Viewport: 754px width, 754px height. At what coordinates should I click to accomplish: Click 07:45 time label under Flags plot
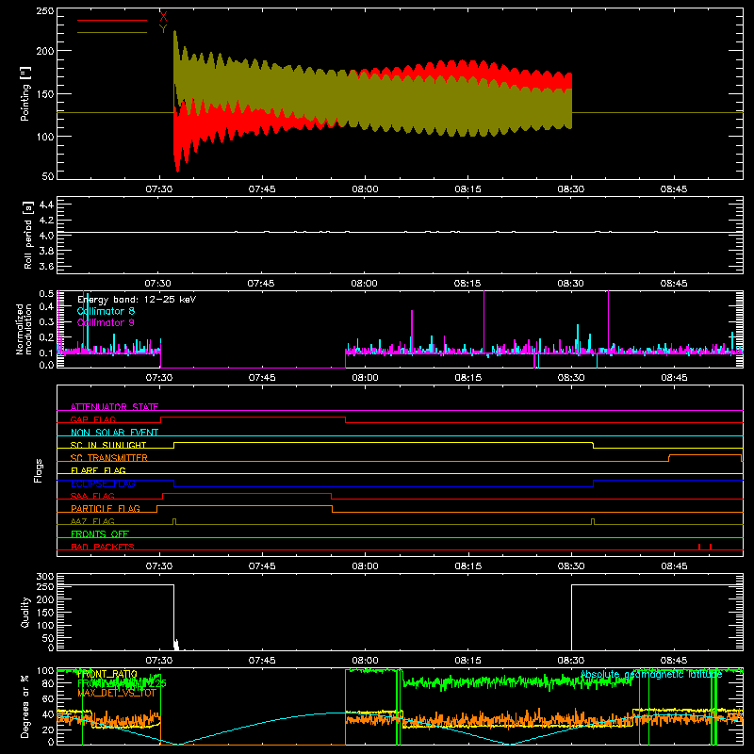click(x=262, y=566)
